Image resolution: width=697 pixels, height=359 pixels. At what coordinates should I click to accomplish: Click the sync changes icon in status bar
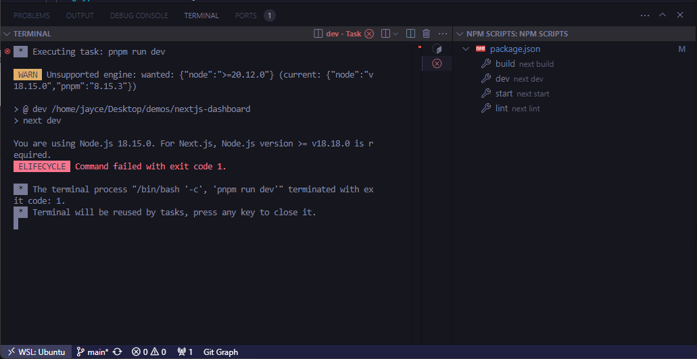pos(118,352)
